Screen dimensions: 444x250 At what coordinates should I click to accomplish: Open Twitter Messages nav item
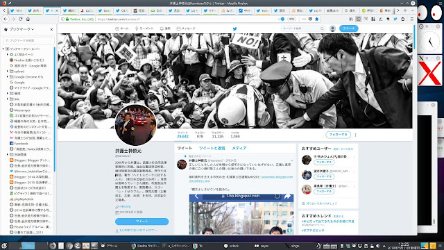click(186, 28)
